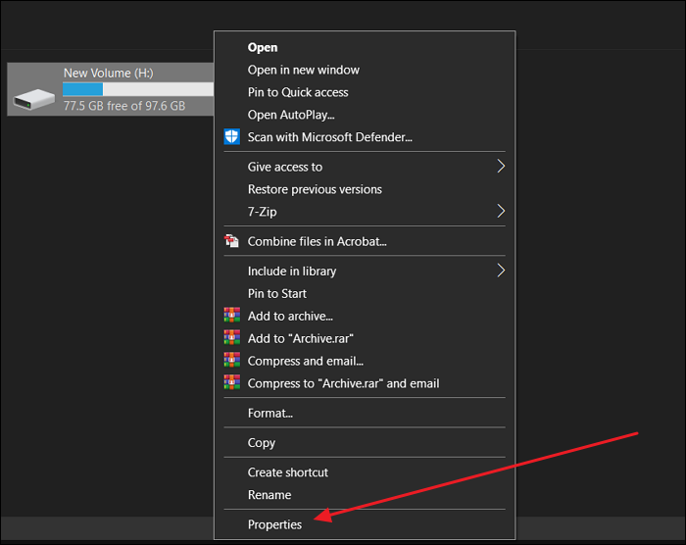The width and height of the screenshot is (686, 545).
Task: Click WinRAR icon beside Compress to "Archive.rar" and email
Action: (x=231, y=383)
